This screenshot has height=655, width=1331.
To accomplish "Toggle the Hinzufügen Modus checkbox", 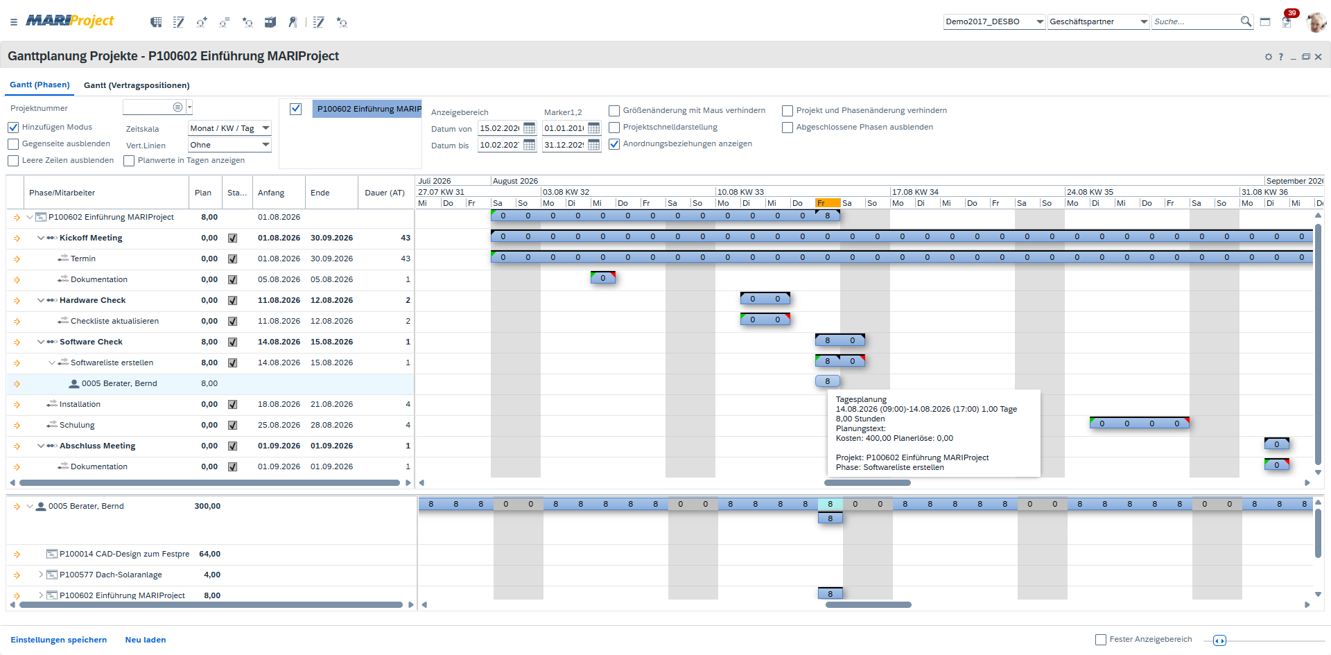I will [x=13, y=128].
